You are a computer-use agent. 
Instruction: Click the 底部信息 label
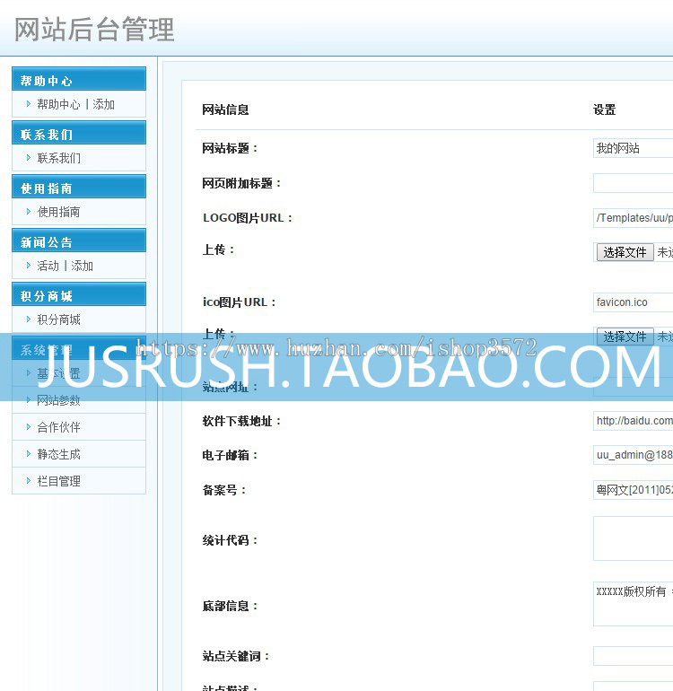pos(230,606)
